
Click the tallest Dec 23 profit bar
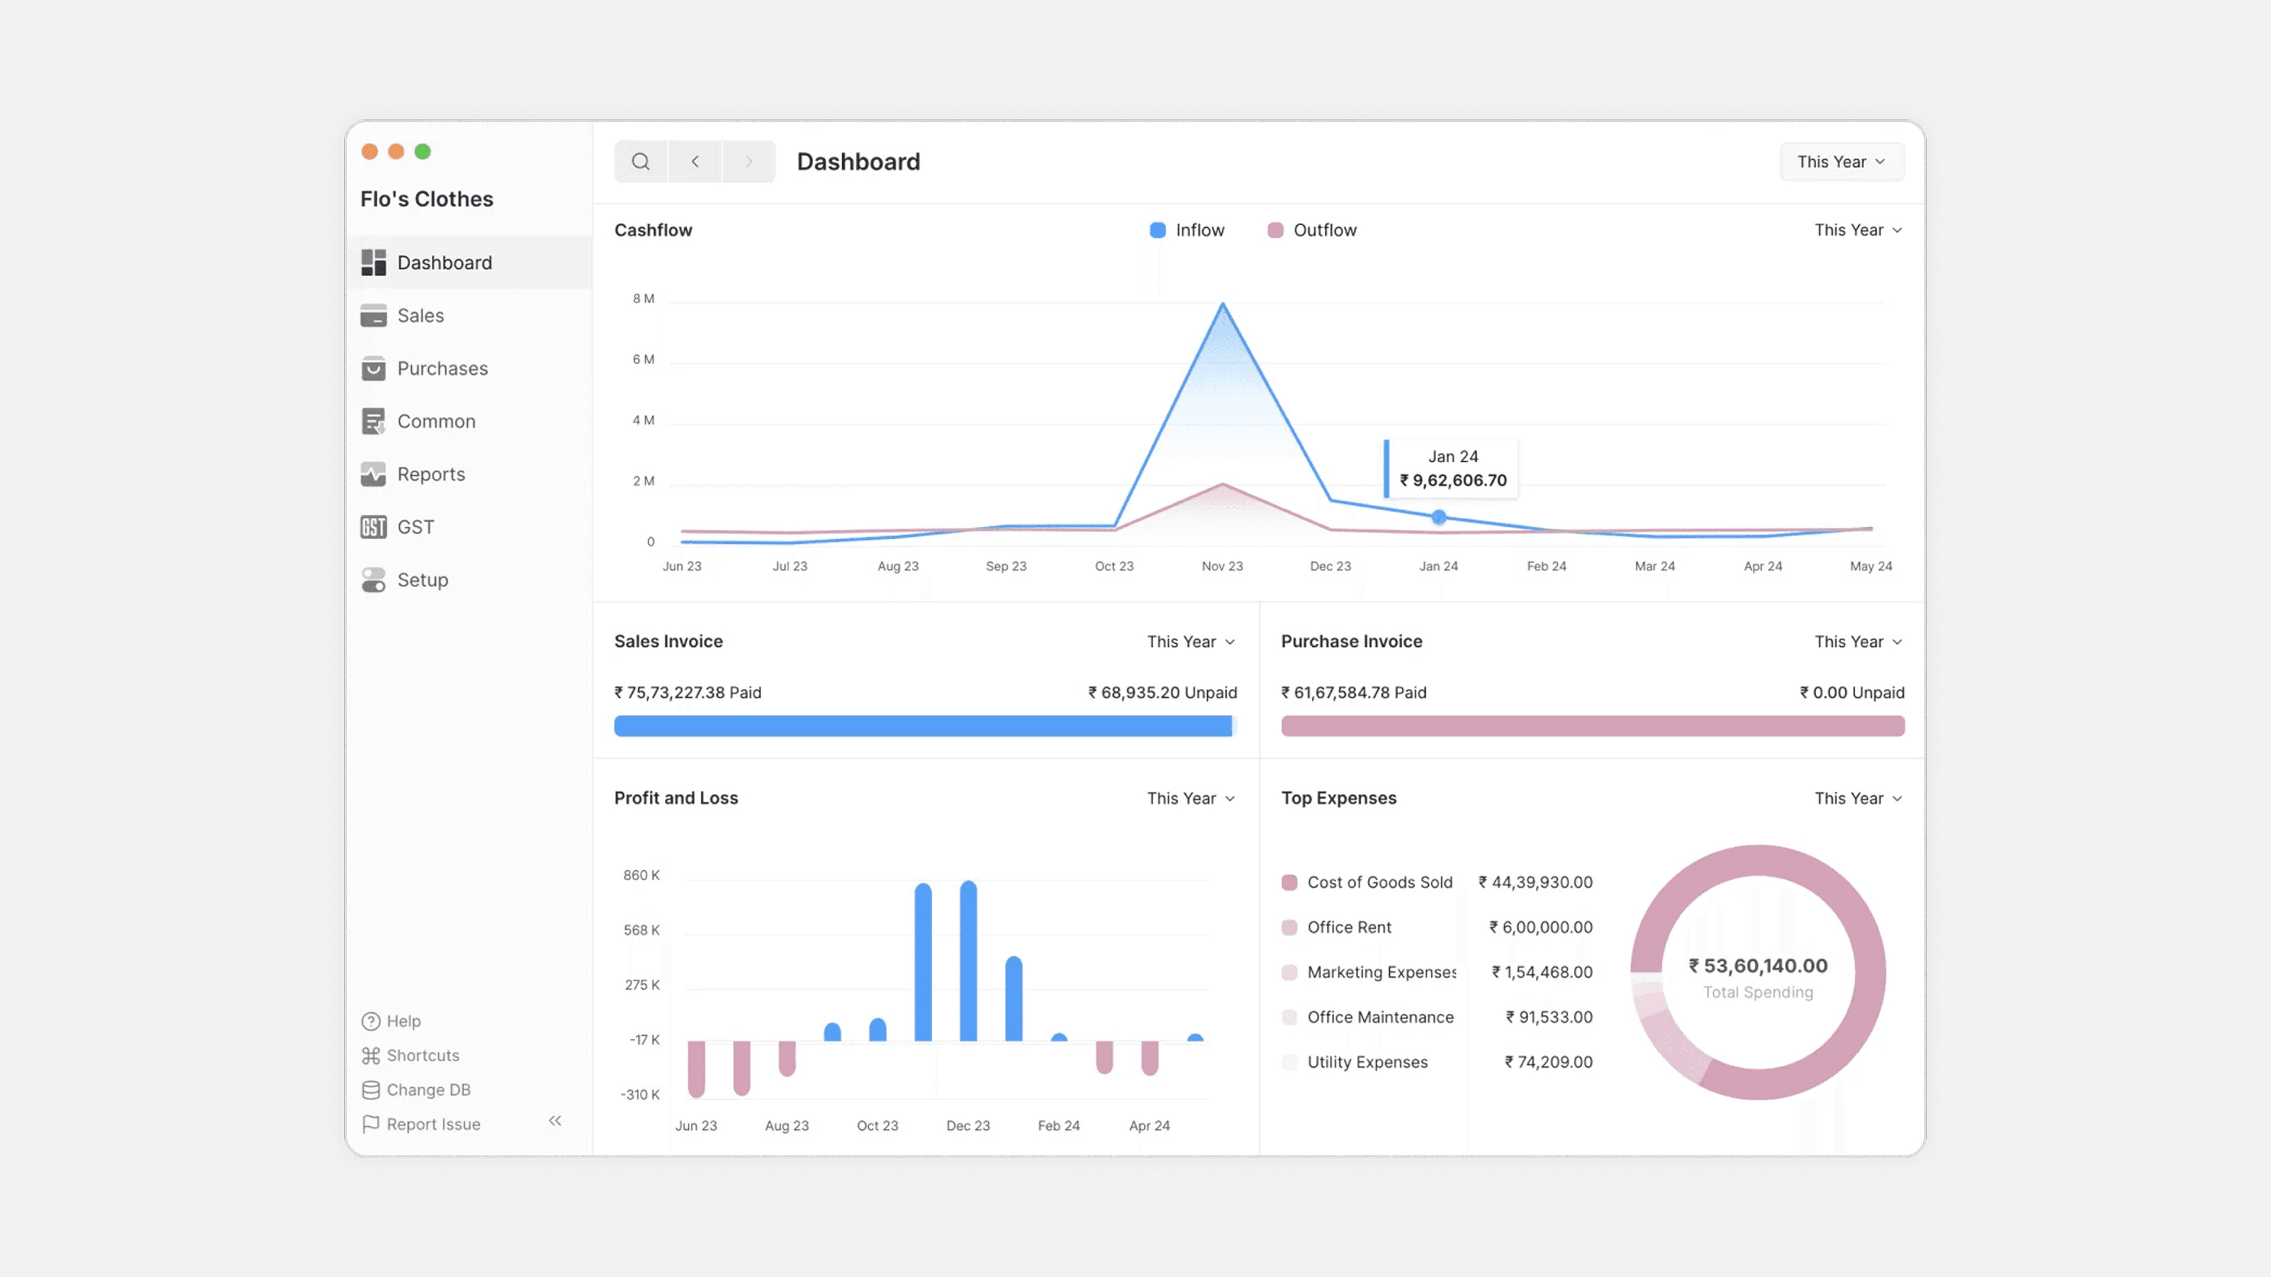(968, 961)
